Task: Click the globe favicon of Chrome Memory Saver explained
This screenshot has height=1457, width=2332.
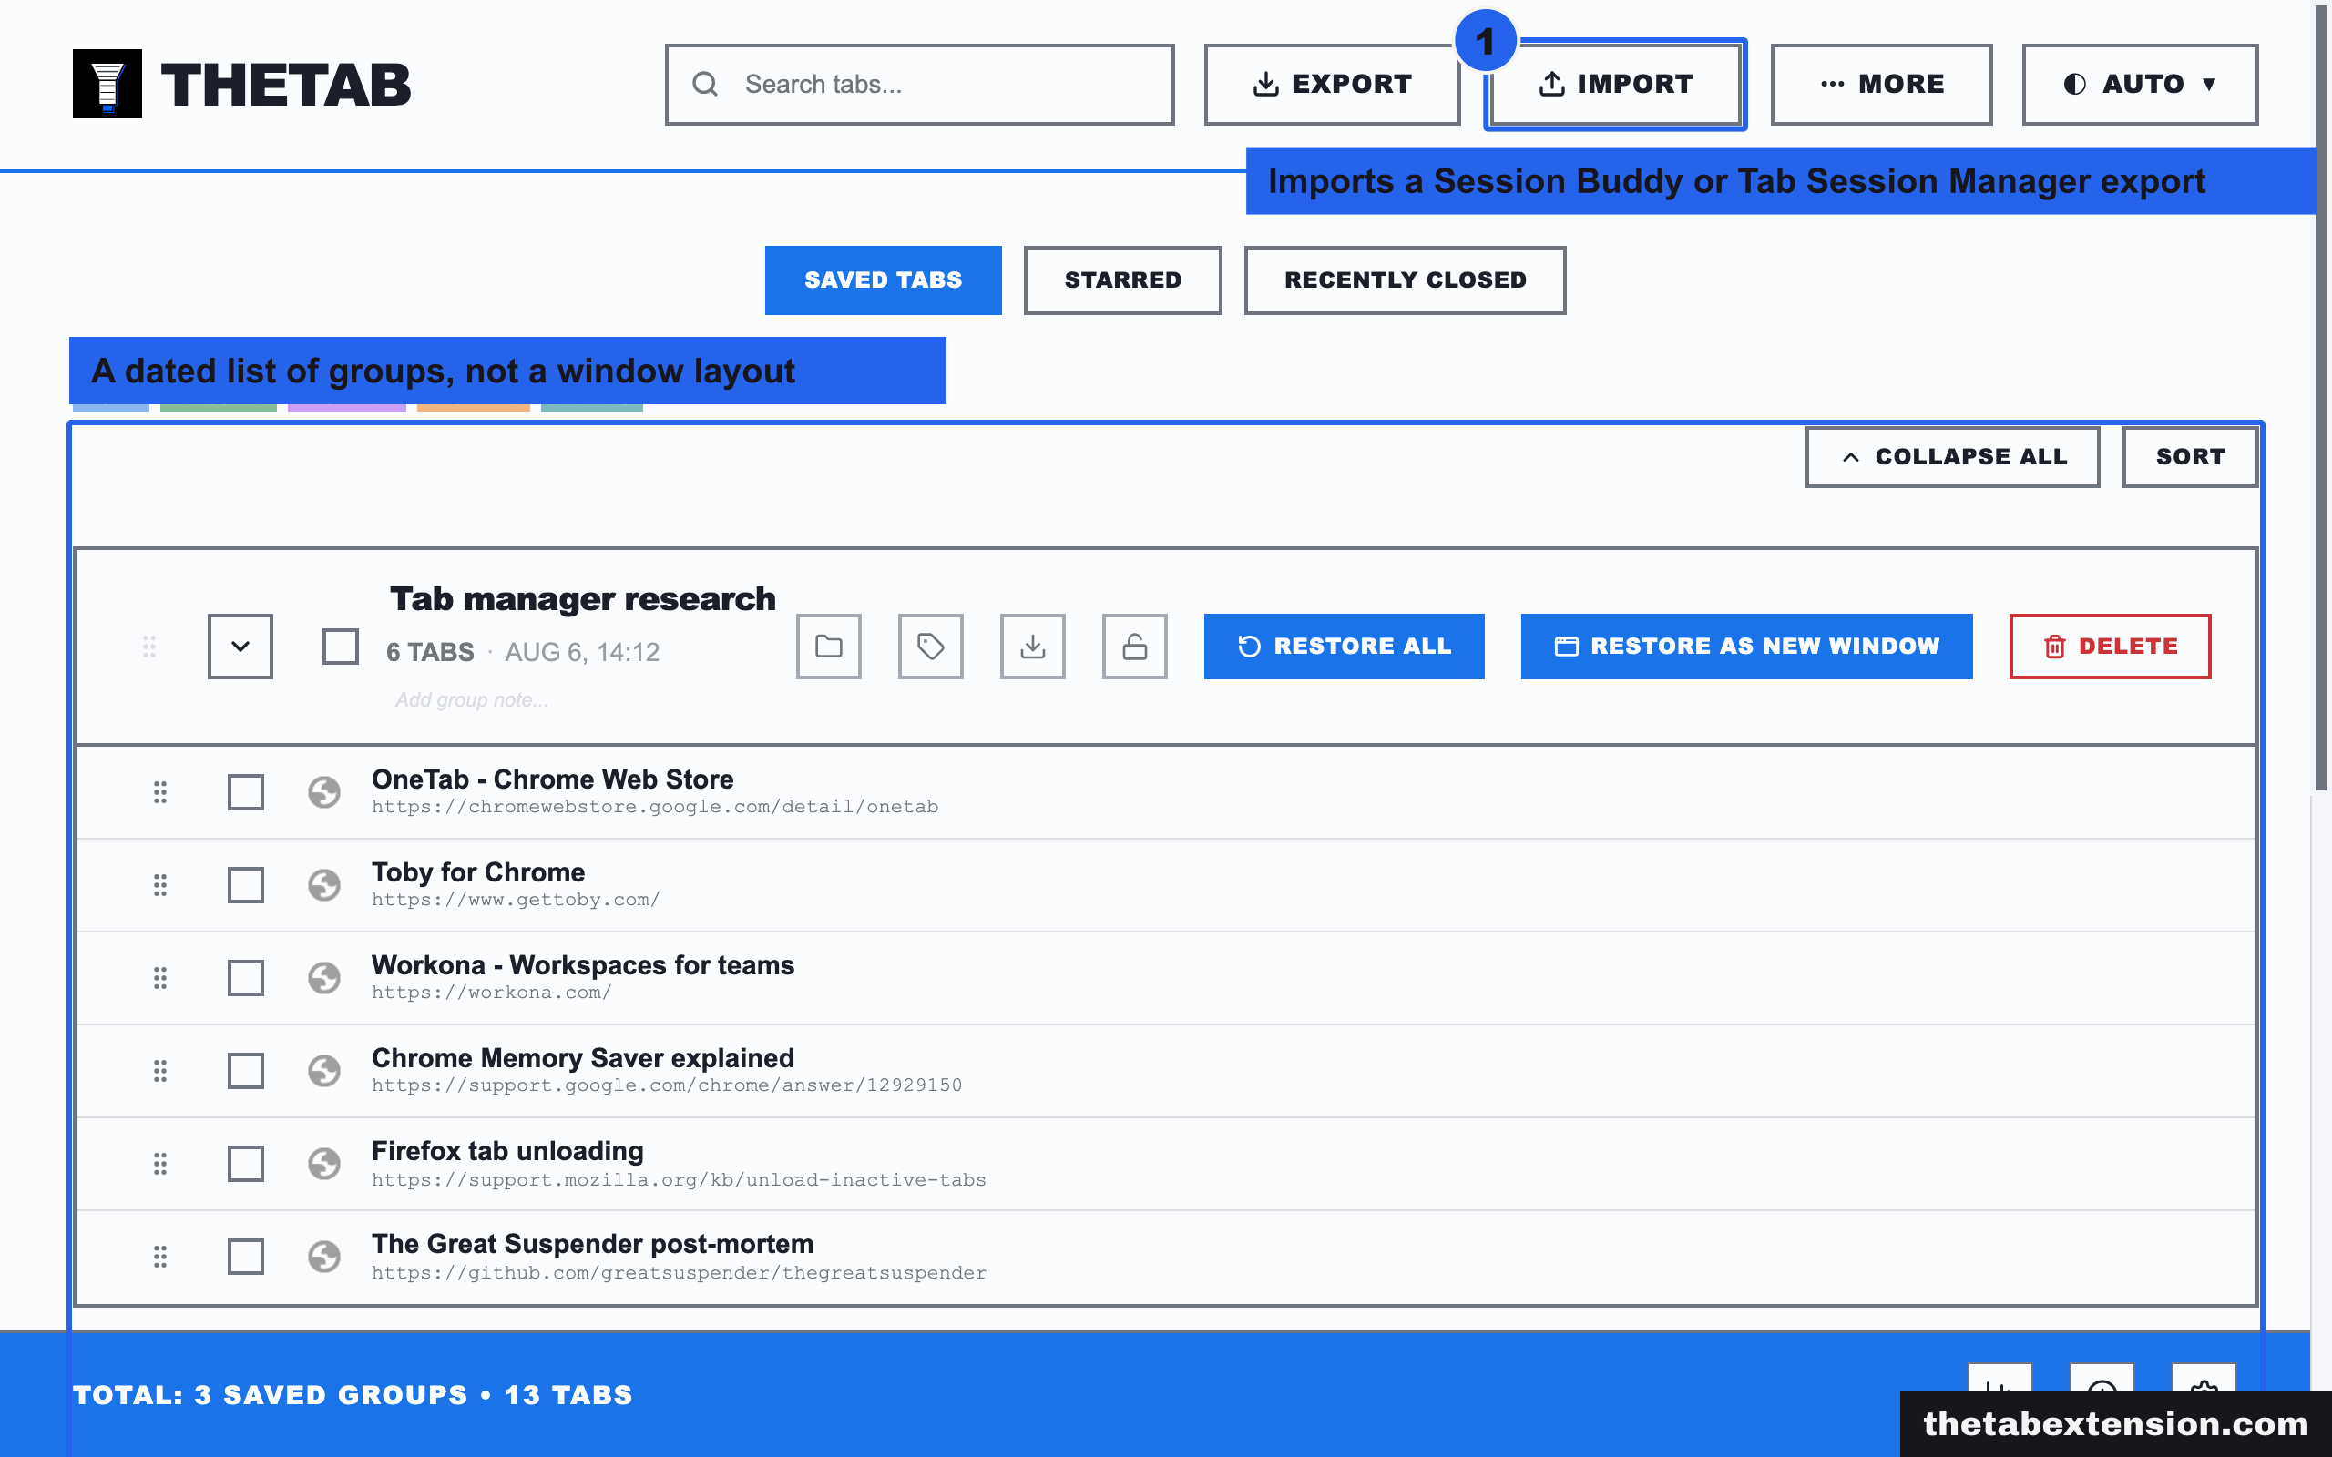Action: [323, 1071]
